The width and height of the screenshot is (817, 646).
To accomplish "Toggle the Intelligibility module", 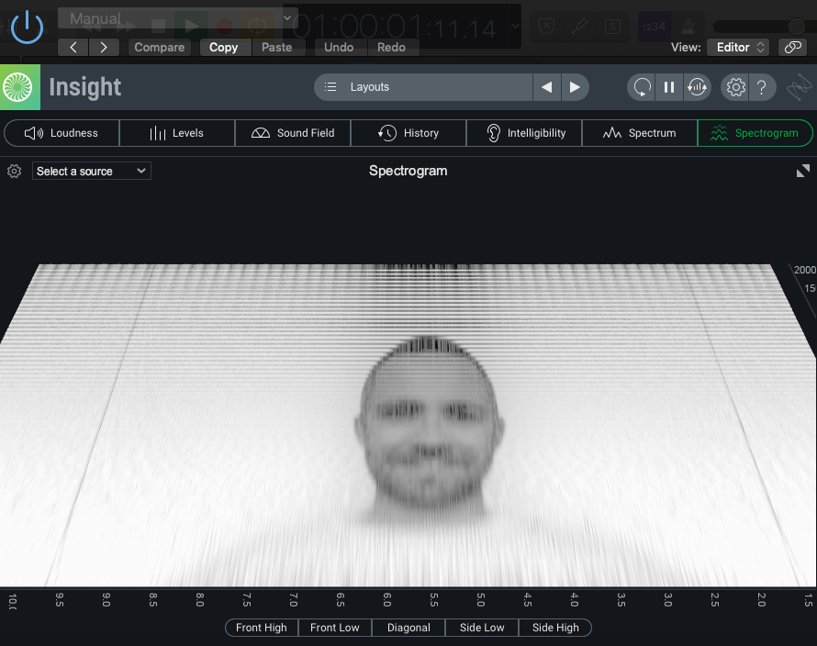I will point(524,133).
